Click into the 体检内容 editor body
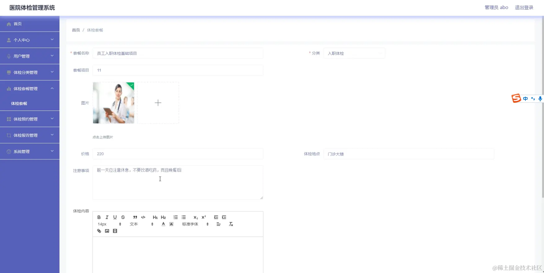Screen dimensions: 544x273 click(178, 255)
